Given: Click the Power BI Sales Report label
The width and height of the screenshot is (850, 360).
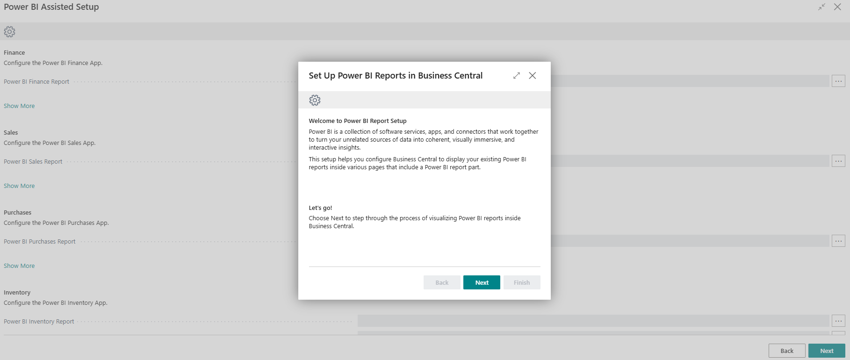Looking at the screenshot, I should tap(33, 162).
